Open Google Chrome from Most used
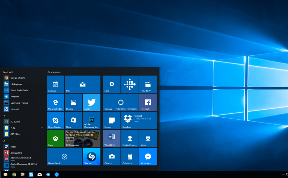This screenshot has width=288, height=178. 17,78
